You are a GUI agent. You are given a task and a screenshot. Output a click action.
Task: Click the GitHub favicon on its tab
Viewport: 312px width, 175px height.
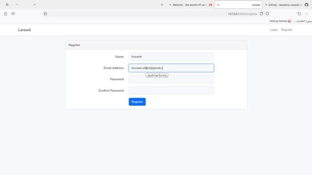(x=307, y=5)
